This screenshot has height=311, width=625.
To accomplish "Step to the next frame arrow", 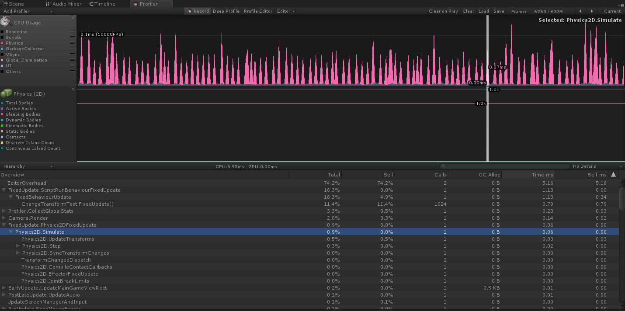I will (592, 11).
